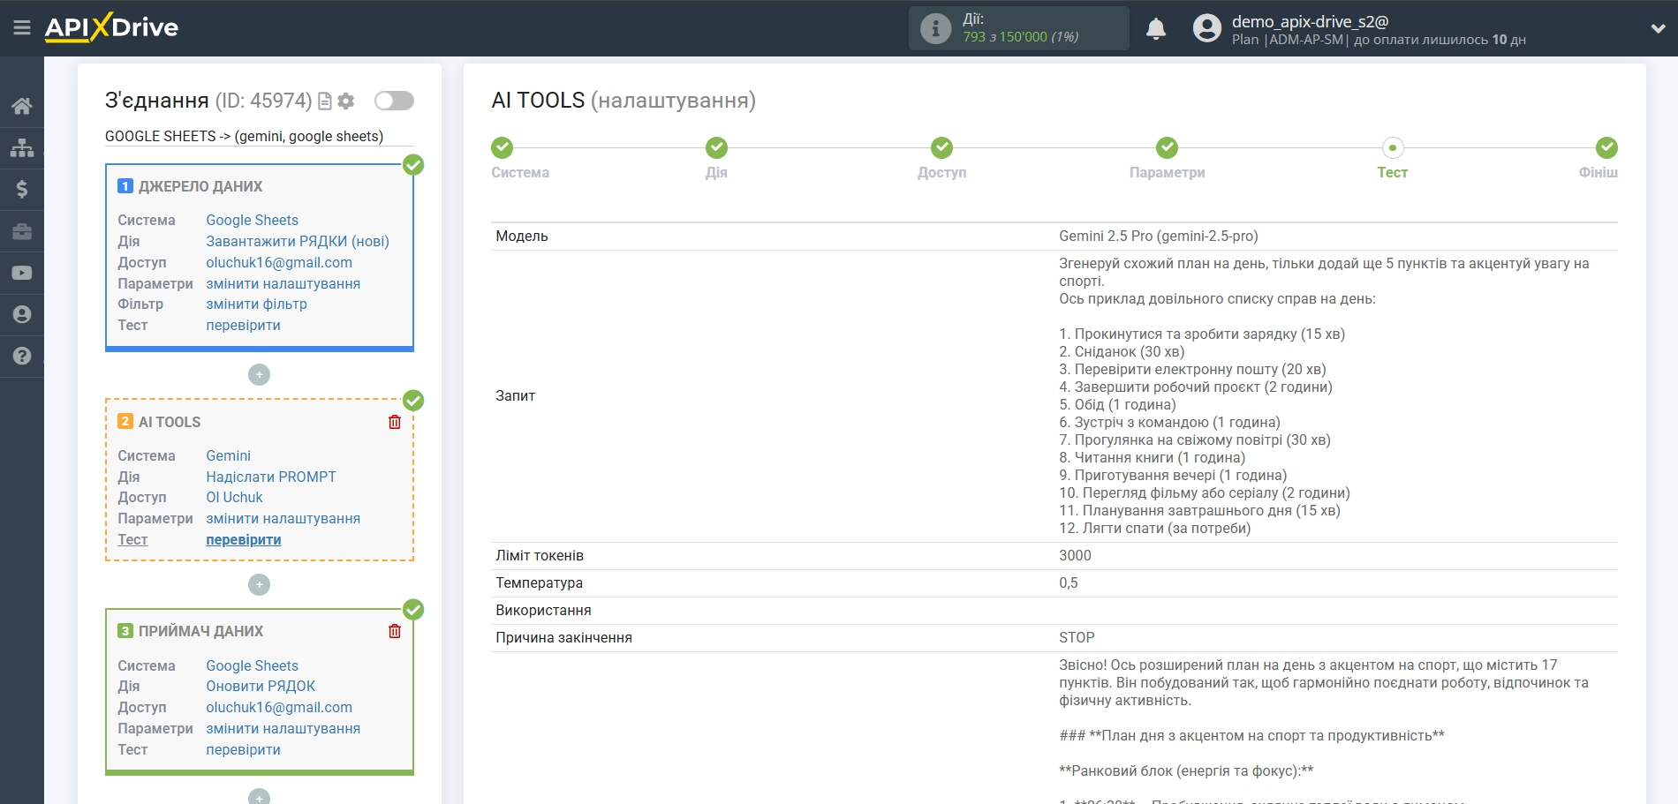The image size is (1678, 804).
Task: Click the temperature value 0,5
Action: pos(1068,582)
